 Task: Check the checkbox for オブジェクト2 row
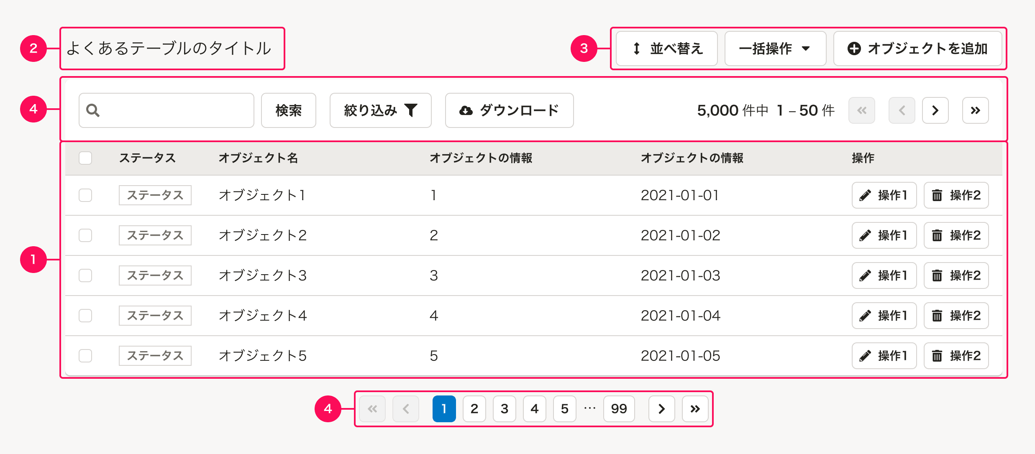(85, 235)
